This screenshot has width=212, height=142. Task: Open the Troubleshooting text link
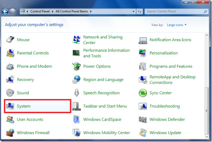click(x=165, y=106)
